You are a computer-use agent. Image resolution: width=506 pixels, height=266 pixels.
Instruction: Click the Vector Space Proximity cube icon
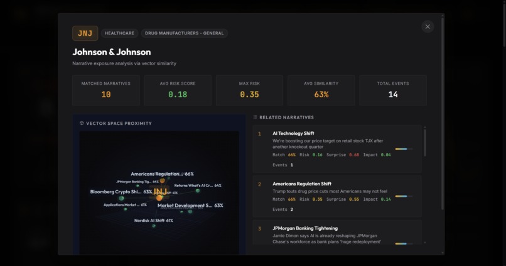tap(82, 123)
